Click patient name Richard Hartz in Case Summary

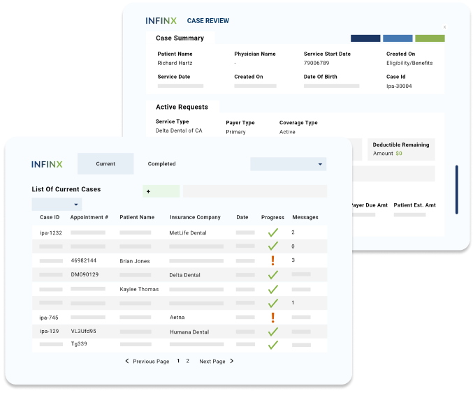175,63
